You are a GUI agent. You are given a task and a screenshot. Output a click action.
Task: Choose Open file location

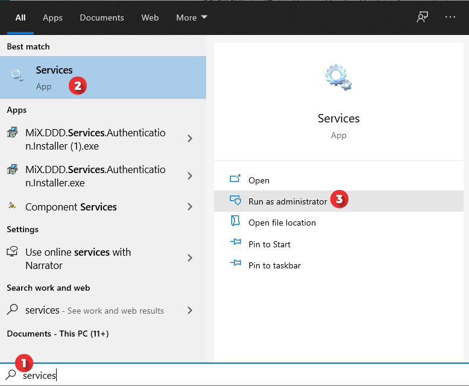click(339, 223)
